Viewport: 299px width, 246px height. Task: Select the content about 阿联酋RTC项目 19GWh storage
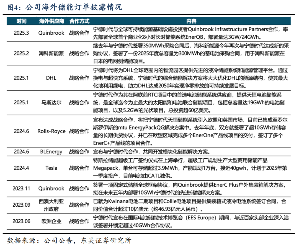pos(189,103)
